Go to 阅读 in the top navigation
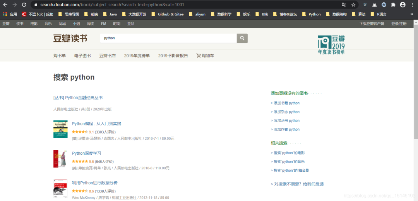This screenshot has height=201, width=418. [90, 24]
